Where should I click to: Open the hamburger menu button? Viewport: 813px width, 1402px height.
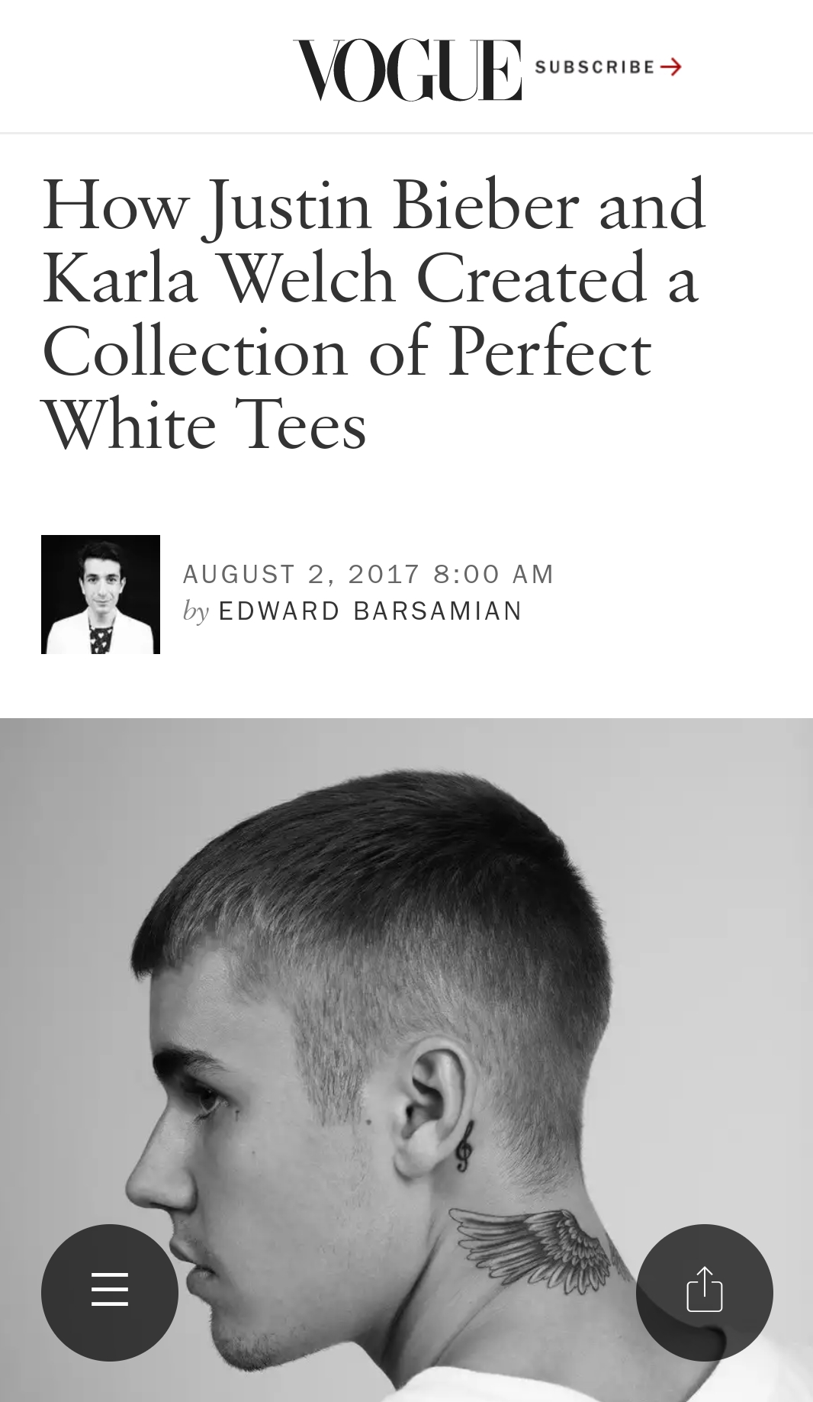[x=109, y=1291]
